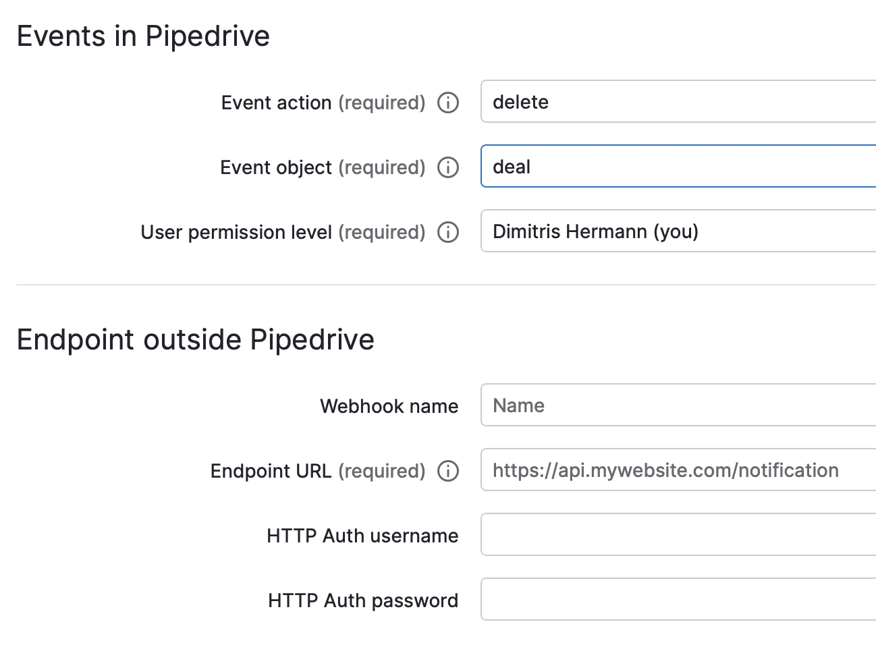Click the 'Event action (required)' label
The height and width of the screenshot is (649, 876).
pos(323,103)
